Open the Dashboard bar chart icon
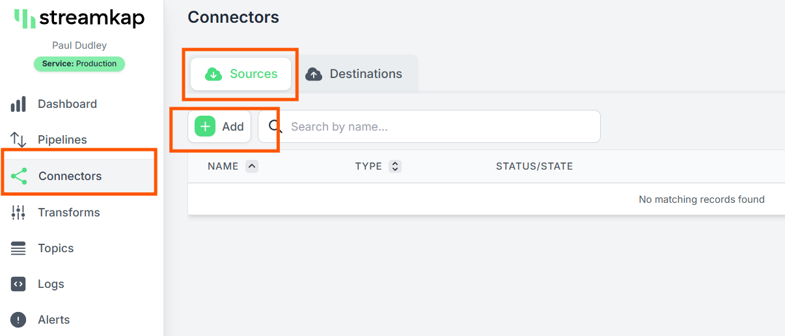The width and height of the screenshot is (785, 336). 18,104
